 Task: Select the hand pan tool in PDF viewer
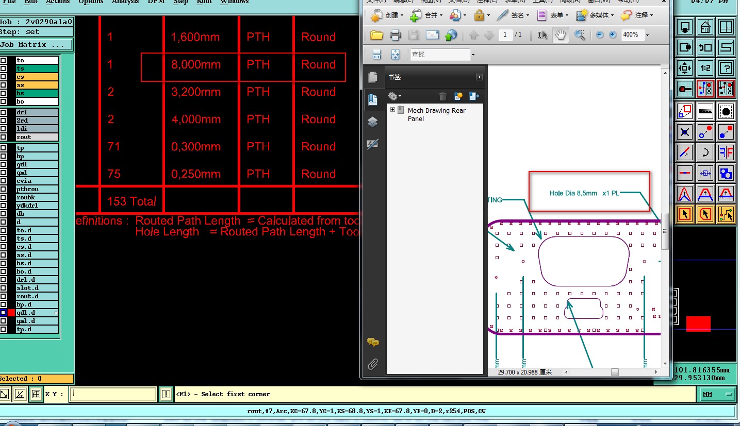tap(561, 35)
